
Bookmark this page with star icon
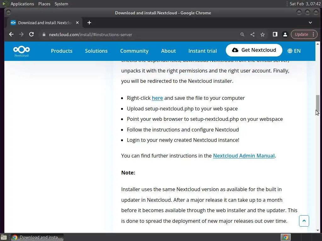(263, 35)
